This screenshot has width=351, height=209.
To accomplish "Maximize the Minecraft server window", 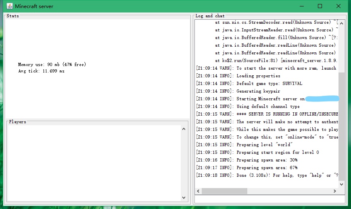I will tap(320, 6).
